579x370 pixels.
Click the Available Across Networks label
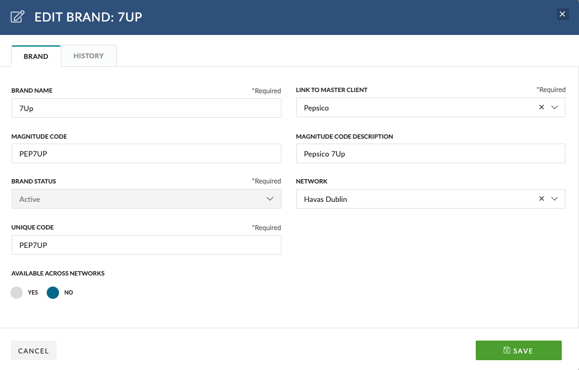pos(58,273)
